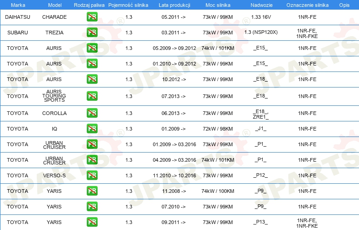Click fuel icon in Auris 10.2012 row
The height and width of the screenshot is (230, 359).
(92, 79)
